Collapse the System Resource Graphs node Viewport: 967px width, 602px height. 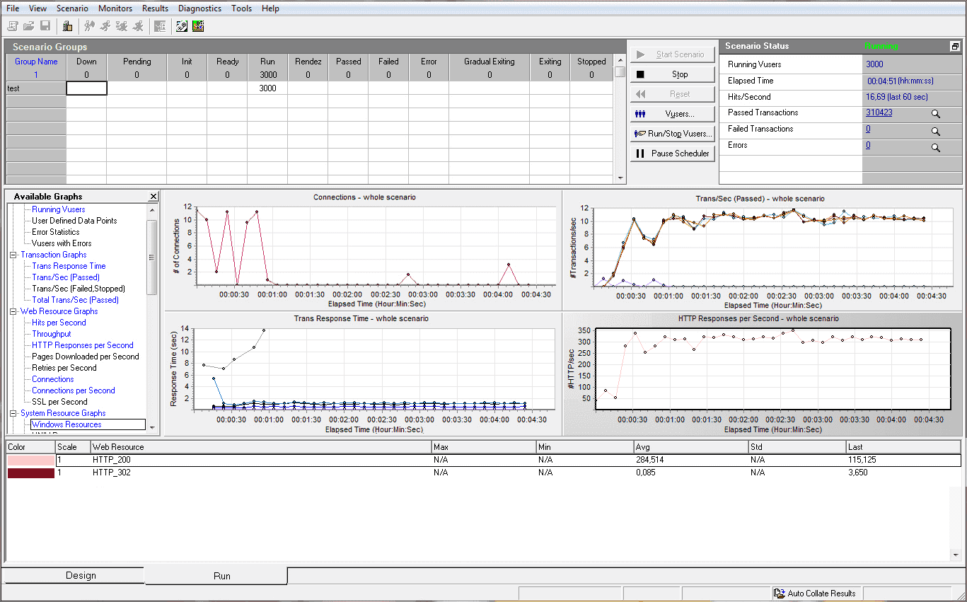13,413
